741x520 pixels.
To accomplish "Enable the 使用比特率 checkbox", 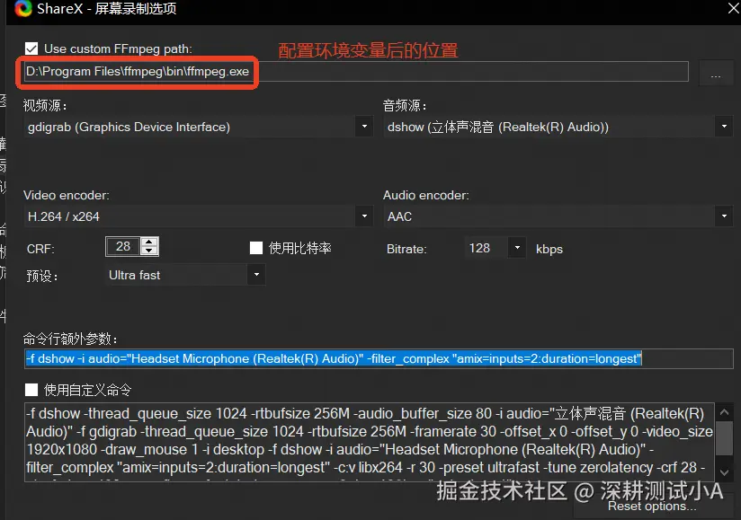I will [x=256, y=248].
